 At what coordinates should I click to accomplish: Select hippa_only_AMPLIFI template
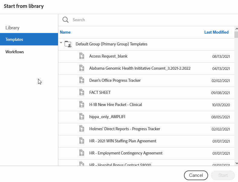pos(146,117)
